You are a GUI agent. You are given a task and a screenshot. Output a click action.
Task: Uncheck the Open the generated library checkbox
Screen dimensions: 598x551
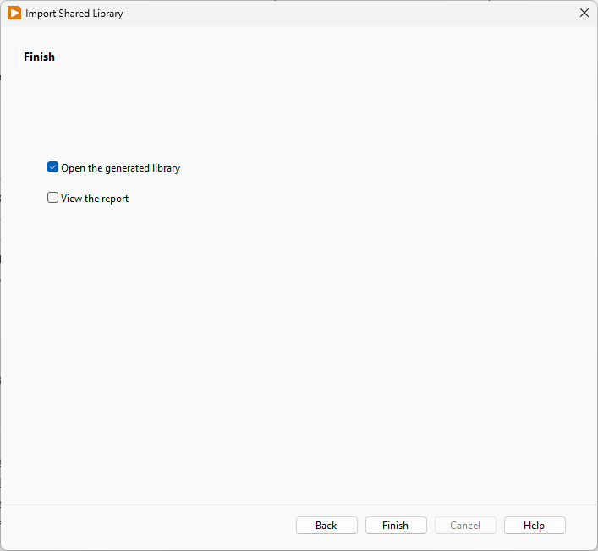(53, 167)
